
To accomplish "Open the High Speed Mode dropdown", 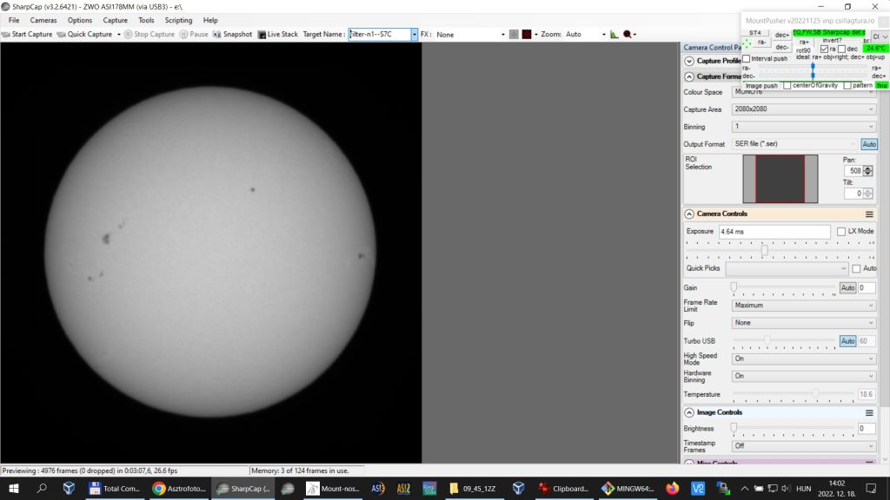I will (x=804, y=359).
